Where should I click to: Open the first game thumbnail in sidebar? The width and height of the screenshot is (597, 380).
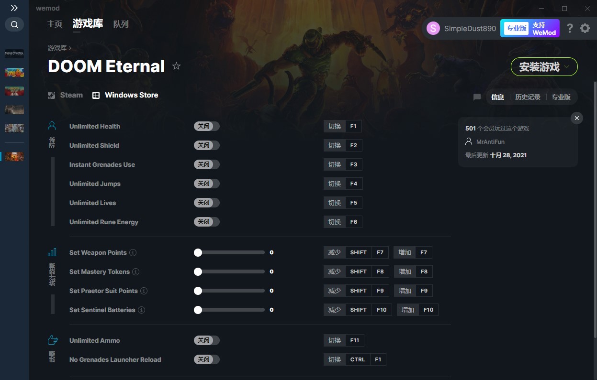pyautogui.click(x=14, y=54)
